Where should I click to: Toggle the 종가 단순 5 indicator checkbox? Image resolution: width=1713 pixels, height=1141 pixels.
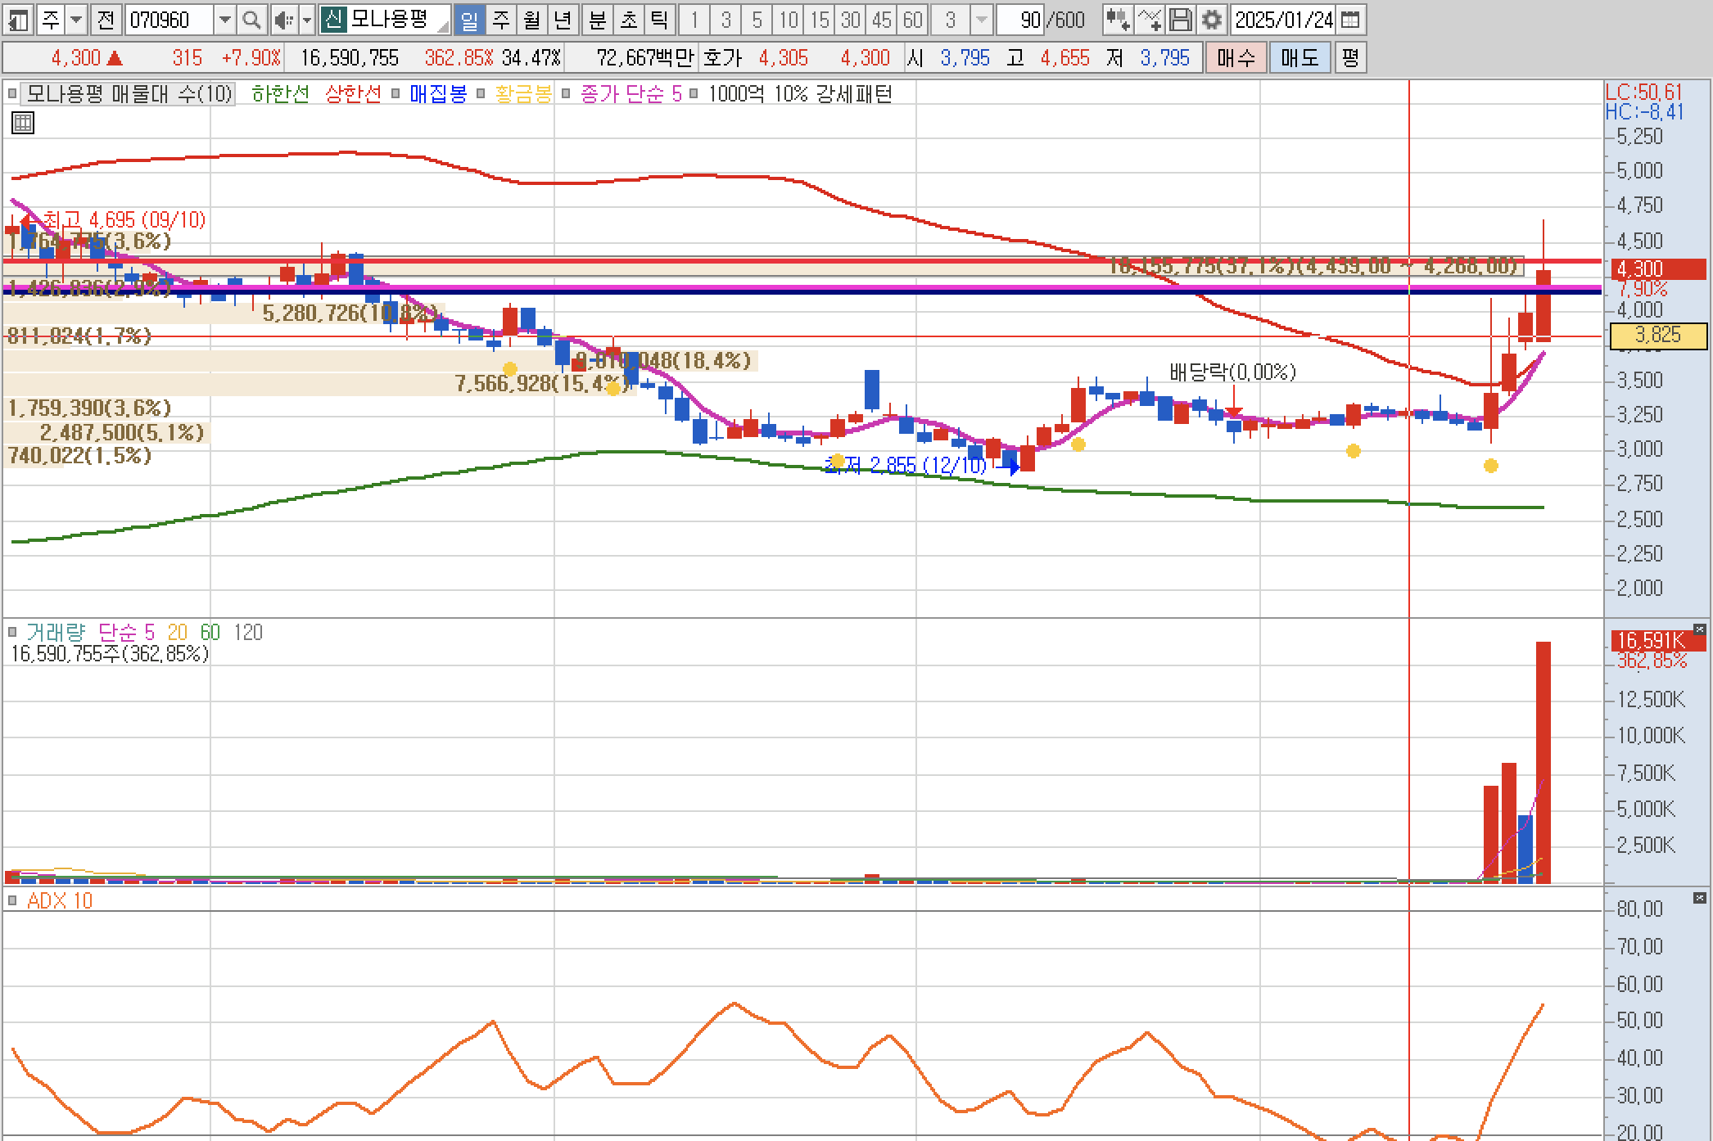pos(566,94)
